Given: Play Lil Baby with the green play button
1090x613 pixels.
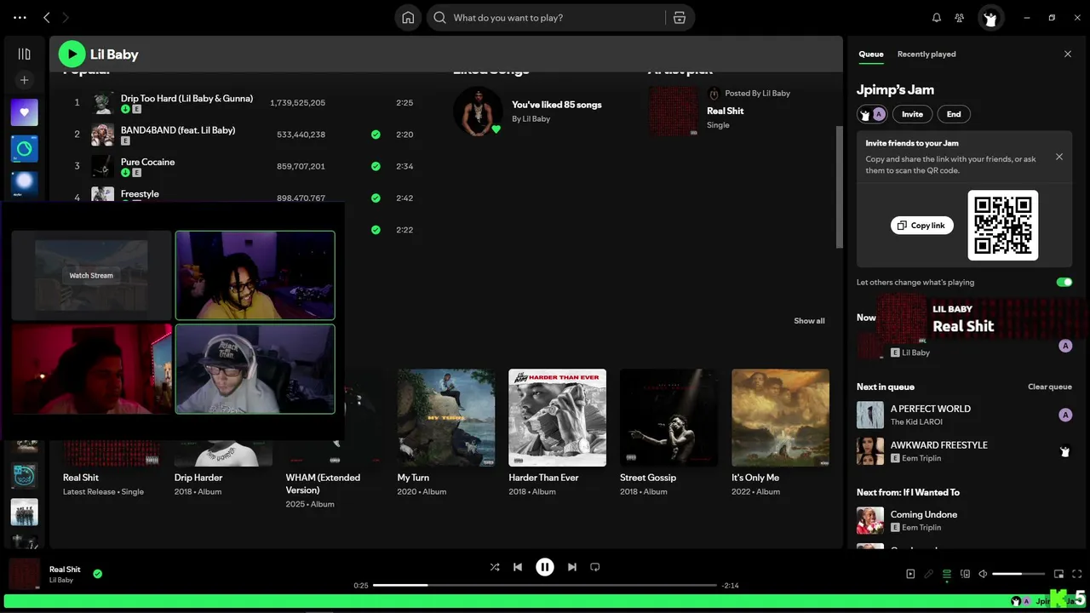Looking at the screenshot, I should tap(72, 54).
